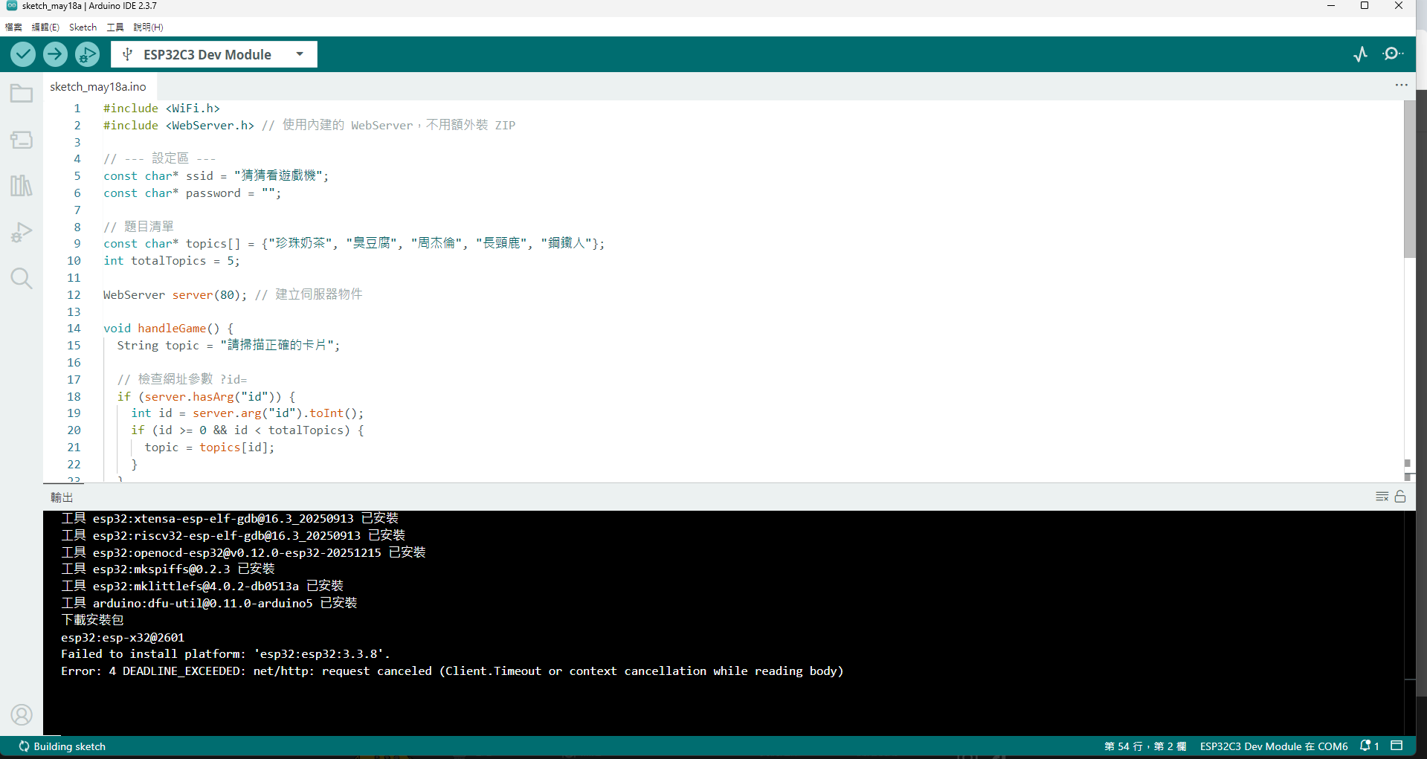Click the USB icon in board selector
The height and width of the screenshot is (759, 1427).
[x=127, y=54]
